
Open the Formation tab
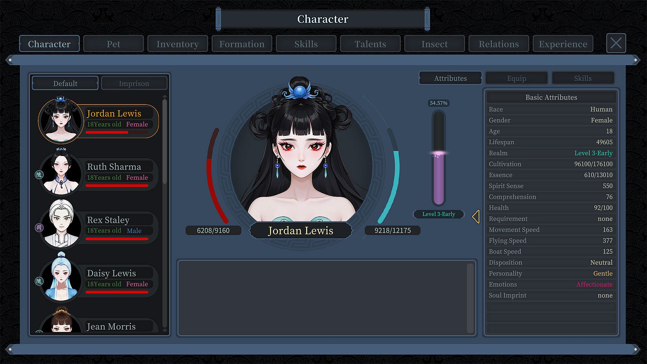pyautogui.click(x=242, y=44)
